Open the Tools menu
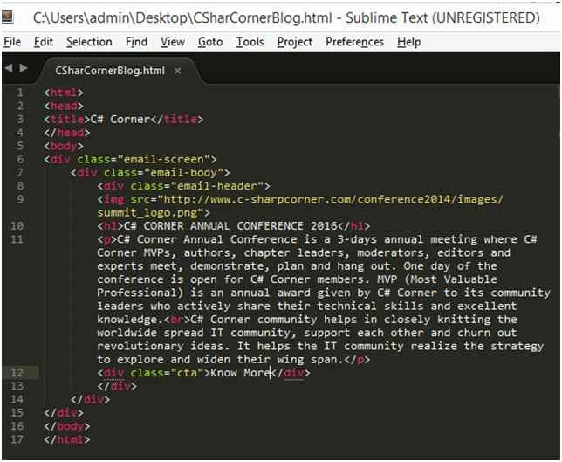This screenshot has height=462, width=562. [x=250, y=42]
